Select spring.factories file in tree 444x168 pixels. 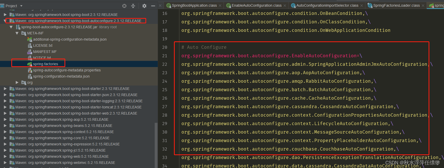[45, 64]
